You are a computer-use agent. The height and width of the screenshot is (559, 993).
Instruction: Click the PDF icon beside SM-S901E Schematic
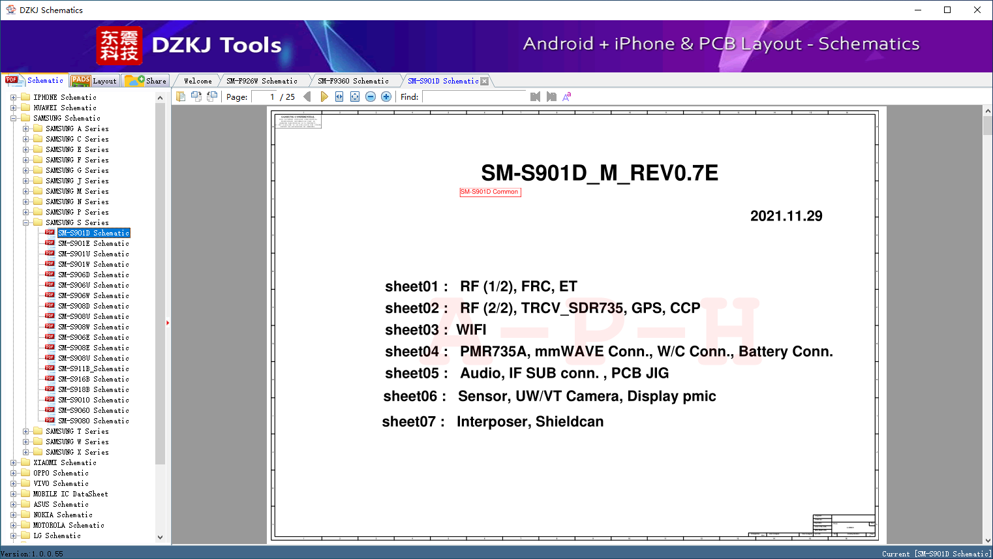click(x=50, y=243)
